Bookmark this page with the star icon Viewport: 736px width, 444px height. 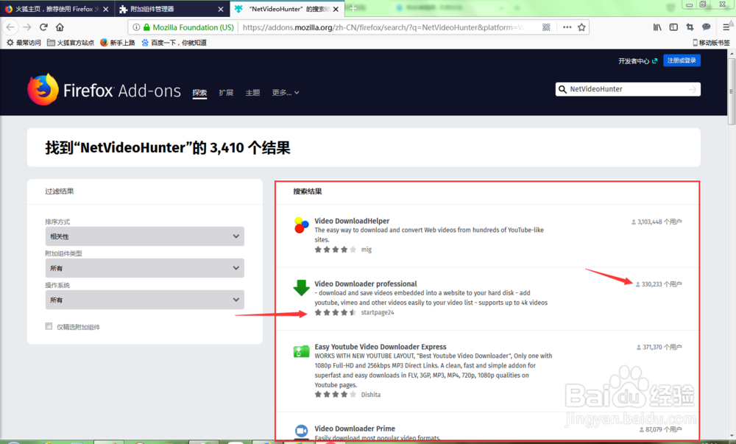tap(581, 27)
